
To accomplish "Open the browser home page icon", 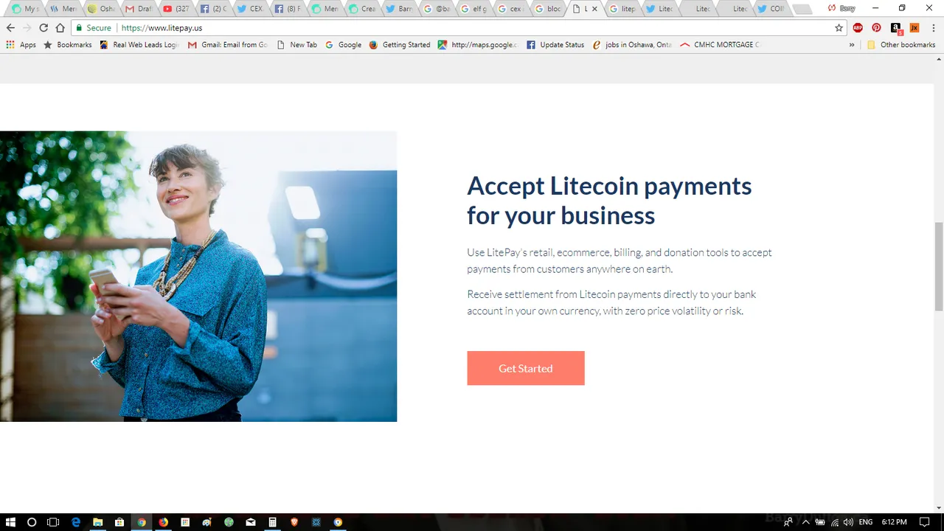I will click(60, 28).
